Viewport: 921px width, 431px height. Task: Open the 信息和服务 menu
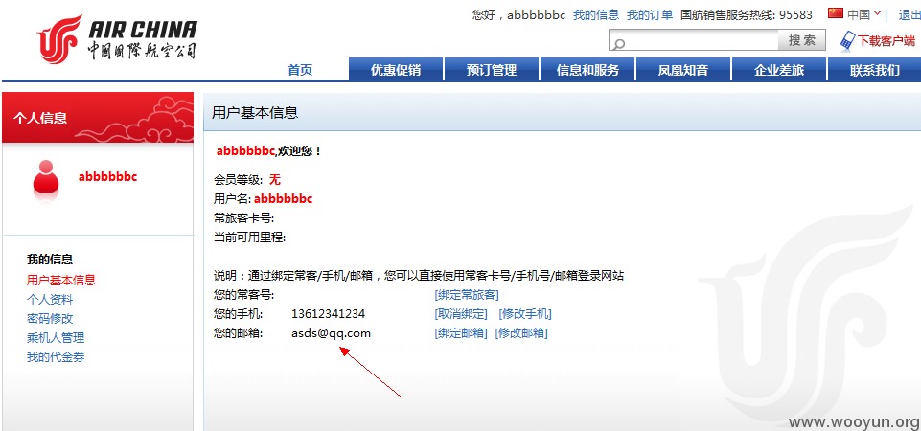coord(587,70)
